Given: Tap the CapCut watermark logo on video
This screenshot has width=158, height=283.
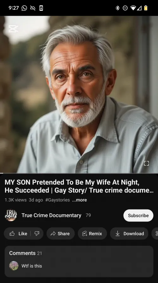Looking at the screenshot, I should 13,29.
